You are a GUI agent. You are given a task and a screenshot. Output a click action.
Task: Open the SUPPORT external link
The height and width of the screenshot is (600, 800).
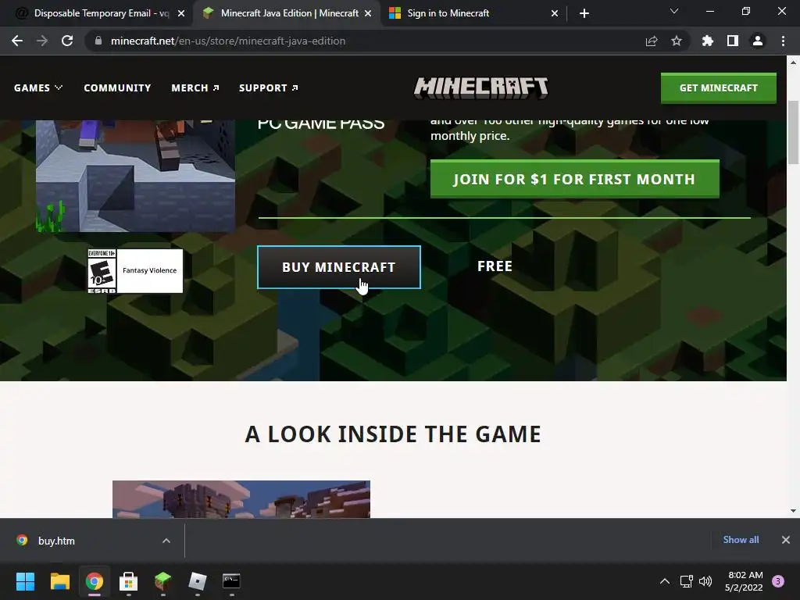click(269, 87)
